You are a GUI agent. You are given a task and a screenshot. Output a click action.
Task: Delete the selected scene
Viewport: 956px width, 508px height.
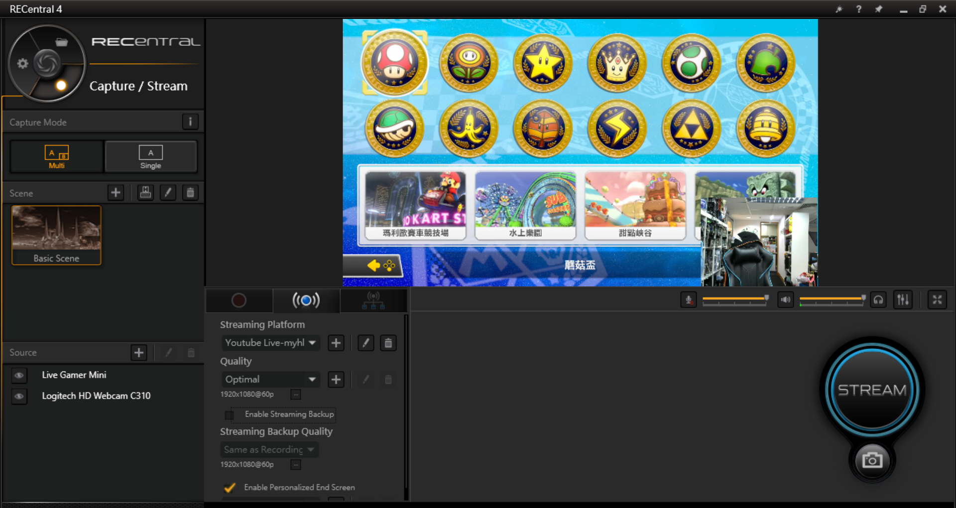(190, 193)
